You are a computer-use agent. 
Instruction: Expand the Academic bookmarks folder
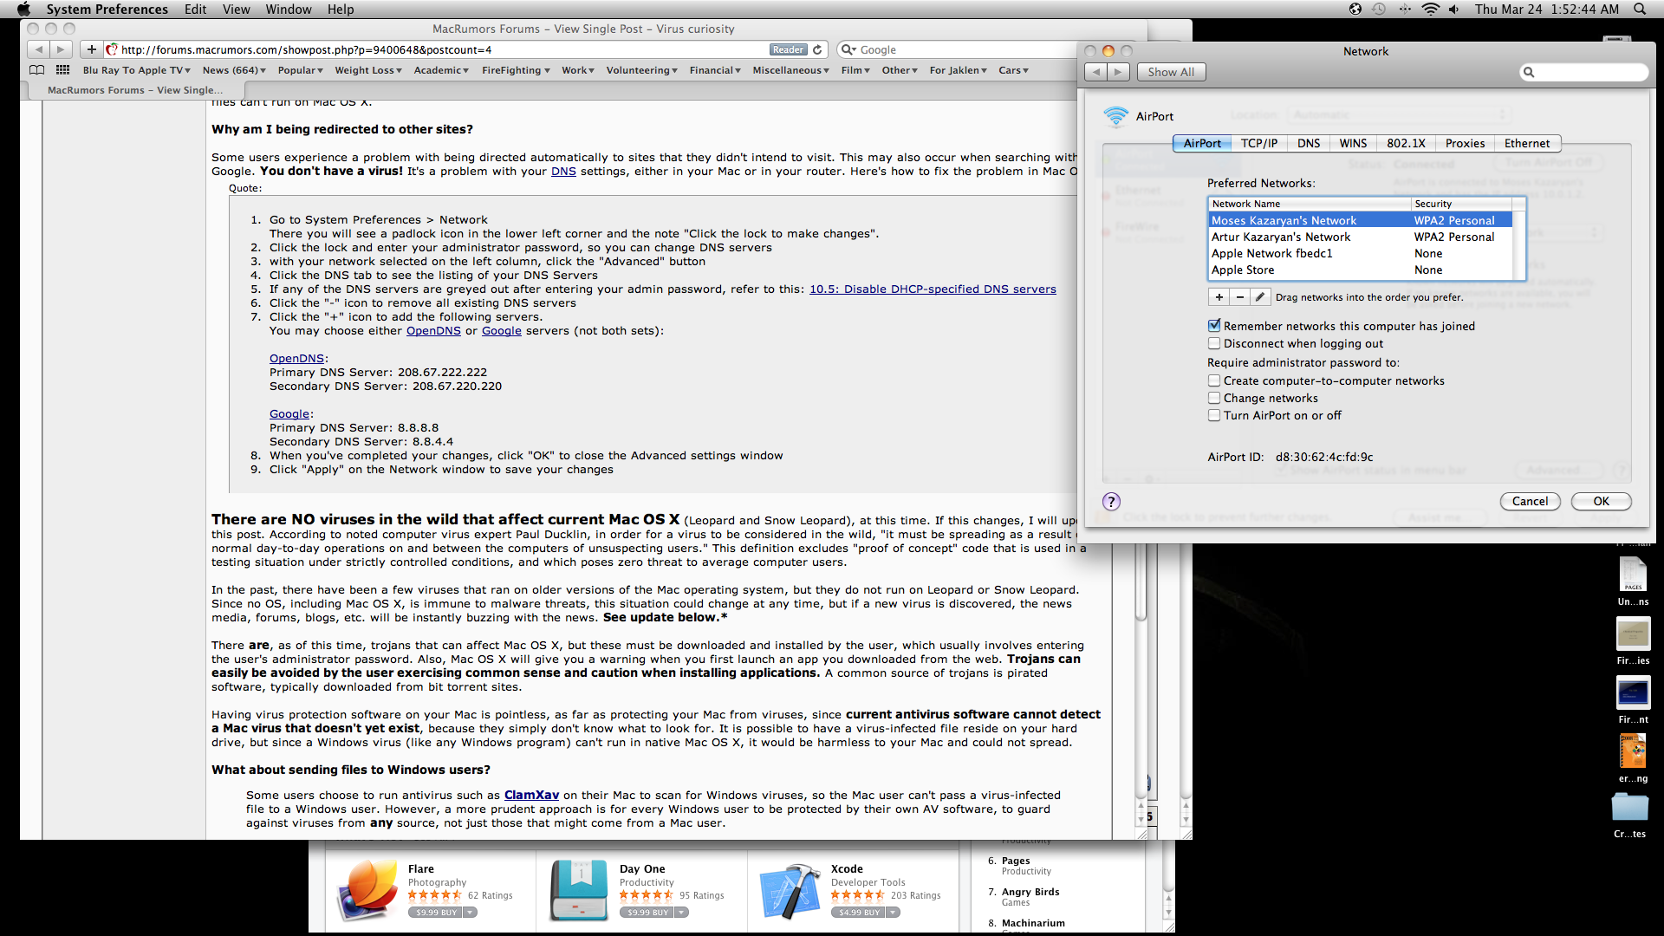441,70
